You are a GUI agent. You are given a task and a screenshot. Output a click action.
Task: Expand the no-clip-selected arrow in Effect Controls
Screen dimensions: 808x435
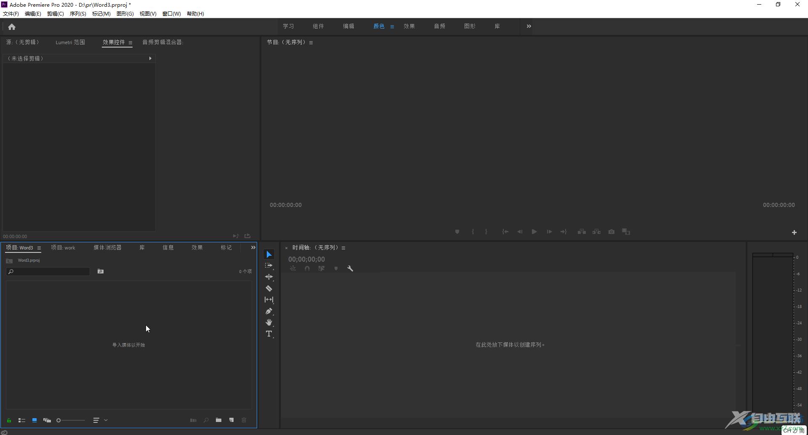coord(150,58)
